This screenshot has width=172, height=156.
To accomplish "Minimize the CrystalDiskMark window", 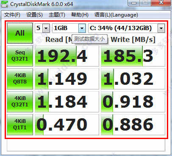I will [x=134, y=3].
